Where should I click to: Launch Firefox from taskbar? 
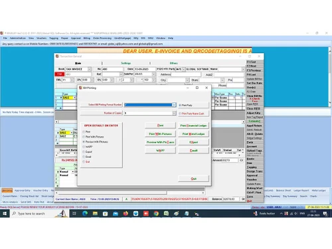pos(125,214)
